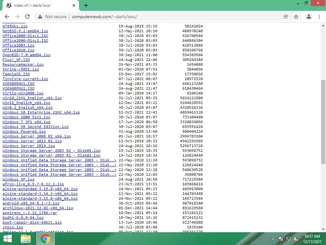Open Win8.1_English_x64.iso link
The width and height of the screenshot is (326, 245).
click(27, 108)
